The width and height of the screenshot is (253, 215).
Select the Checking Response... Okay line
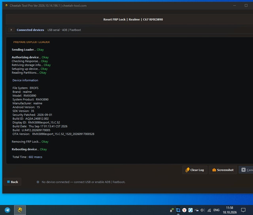(30, 61)
